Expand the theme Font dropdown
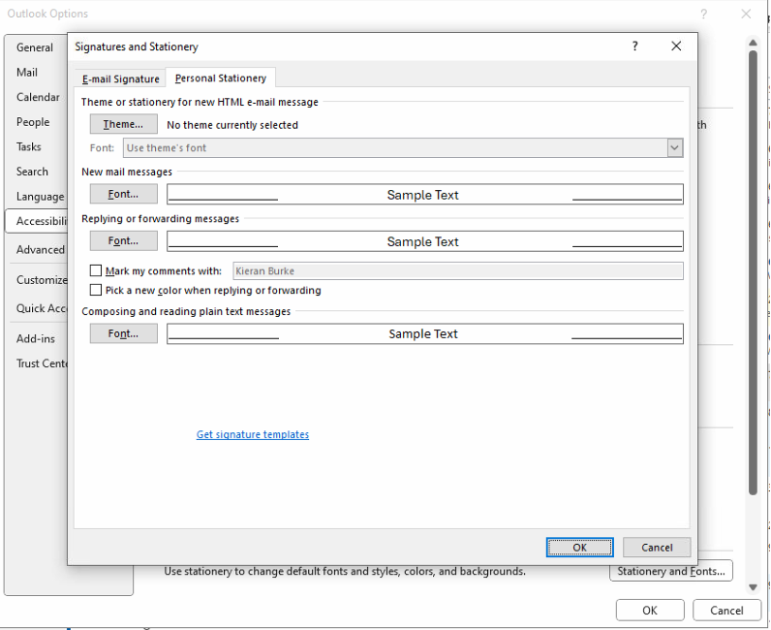The height and width of the screenshot is (630, 771). (674, 148)
